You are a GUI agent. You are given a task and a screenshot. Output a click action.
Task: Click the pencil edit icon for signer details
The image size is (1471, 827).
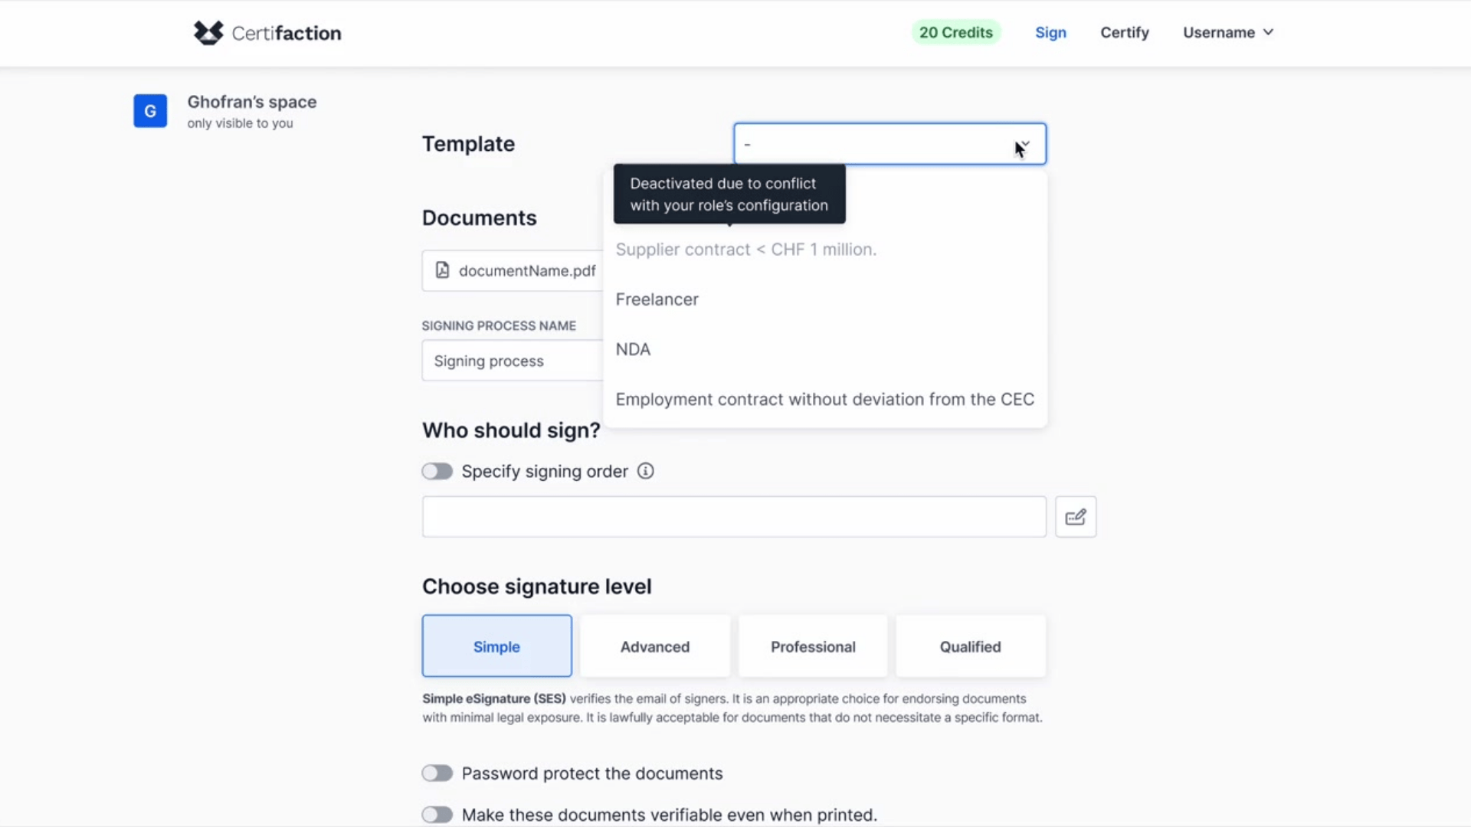(x=1076, y=516)
